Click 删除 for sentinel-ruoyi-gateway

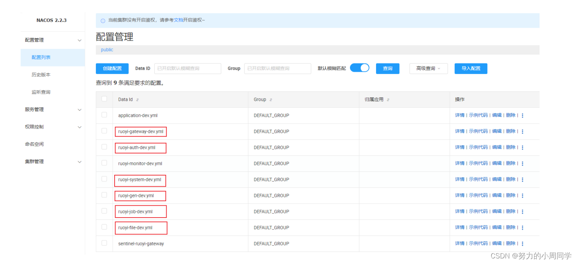click(x=511, y=244)
